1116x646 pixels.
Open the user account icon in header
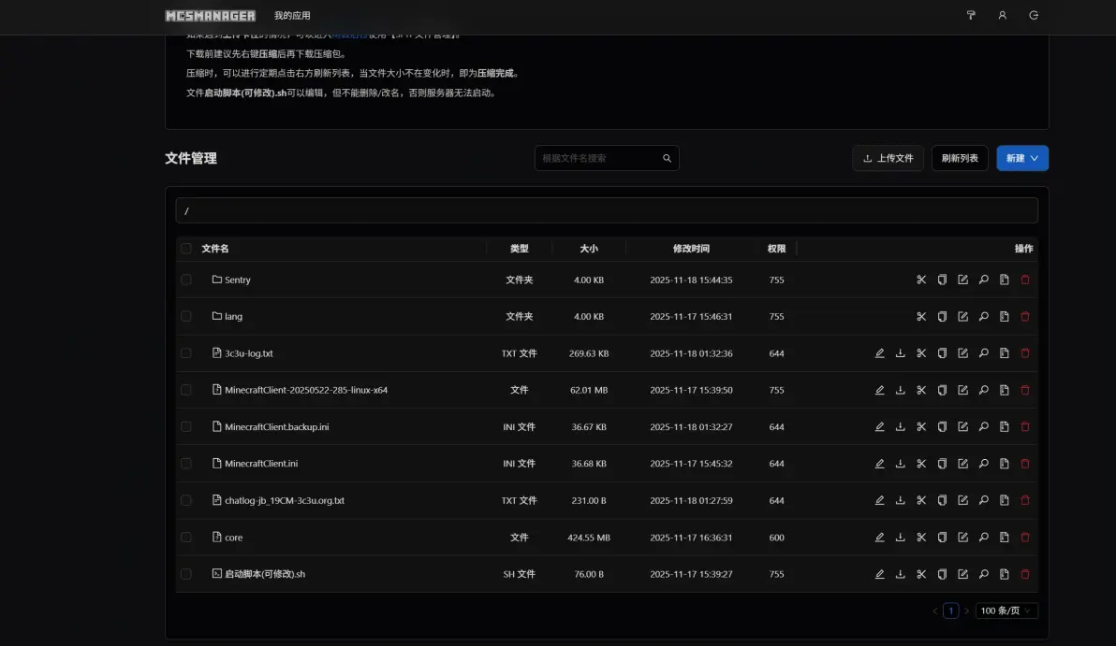[x=1002, y=16]
